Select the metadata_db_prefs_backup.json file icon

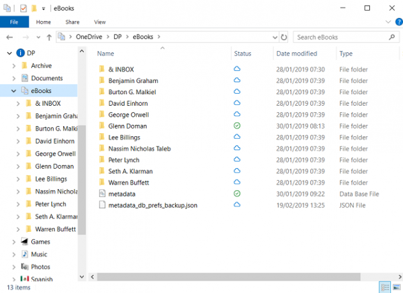point(102,204)
